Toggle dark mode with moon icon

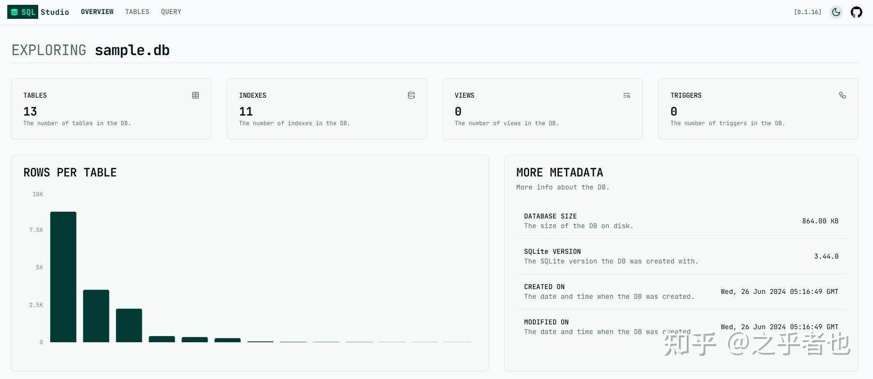(x=836, y=12)
